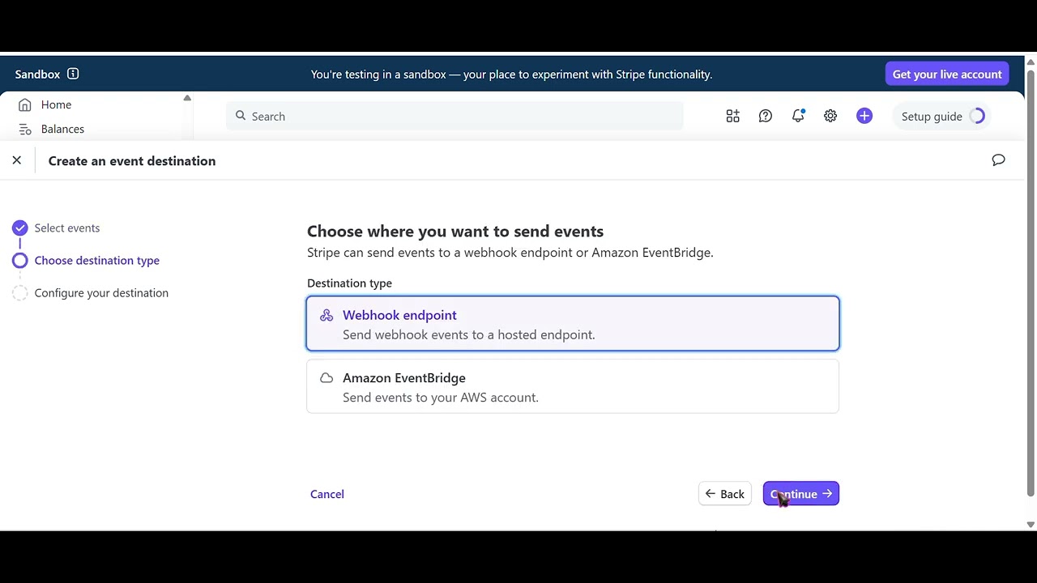
Task: Click the sidebar scroll up arrow
Action: (x=187, y=98)
